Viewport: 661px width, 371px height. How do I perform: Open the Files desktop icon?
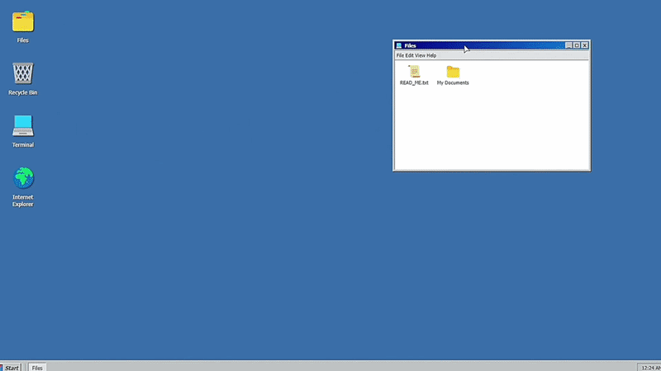coord(23,21)
